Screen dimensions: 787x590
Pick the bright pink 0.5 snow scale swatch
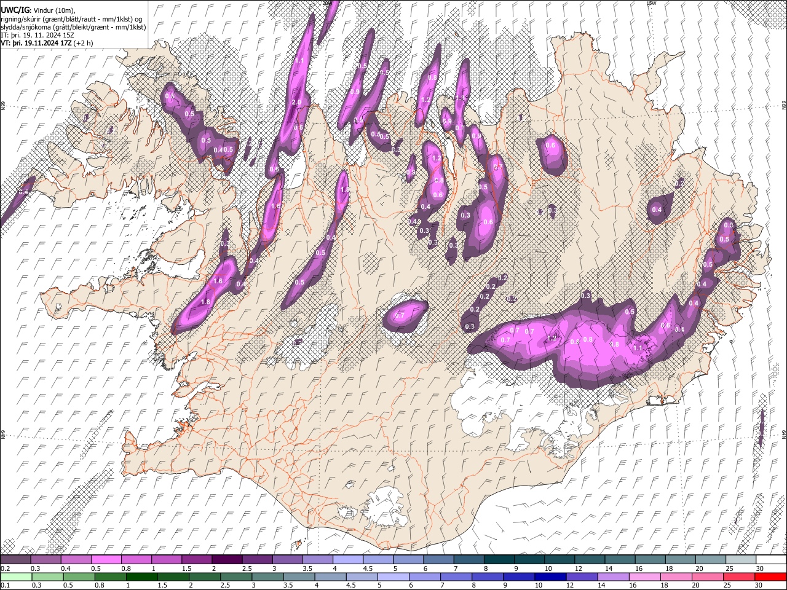tap(106, 559)
